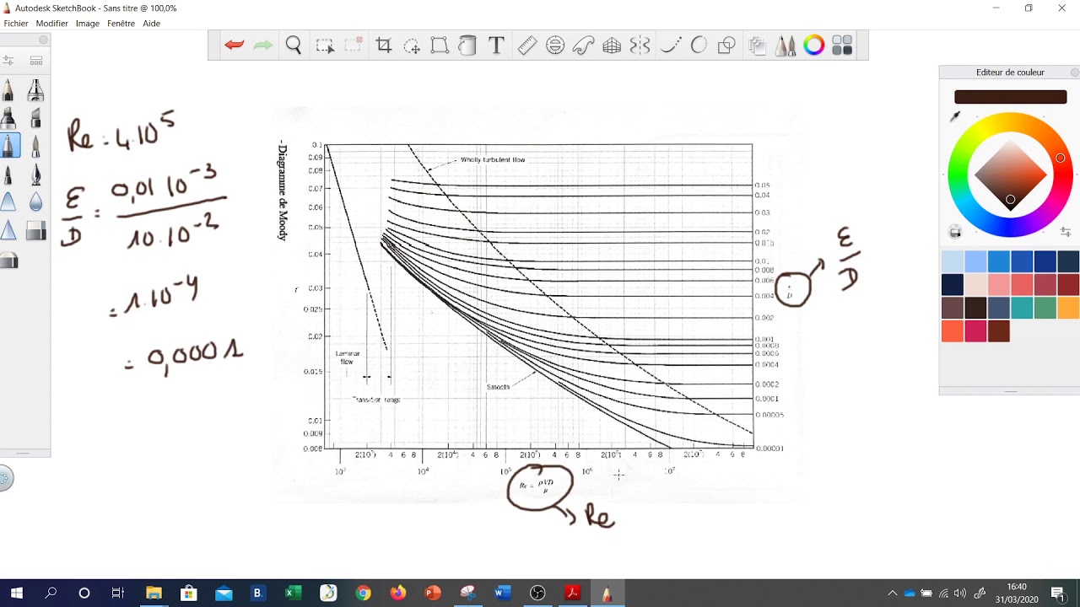Viewport: 1080px width, 607px height.
Task: Select the Zoom magnifier tool
Action: tap(294, 46)
